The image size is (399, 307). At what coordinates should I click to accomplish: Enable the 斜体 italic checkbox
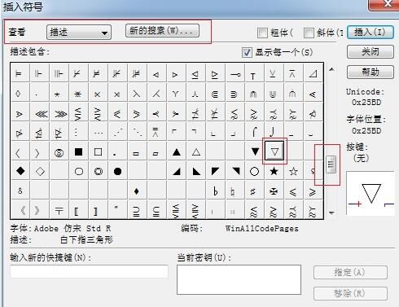(x=309, y=33)
